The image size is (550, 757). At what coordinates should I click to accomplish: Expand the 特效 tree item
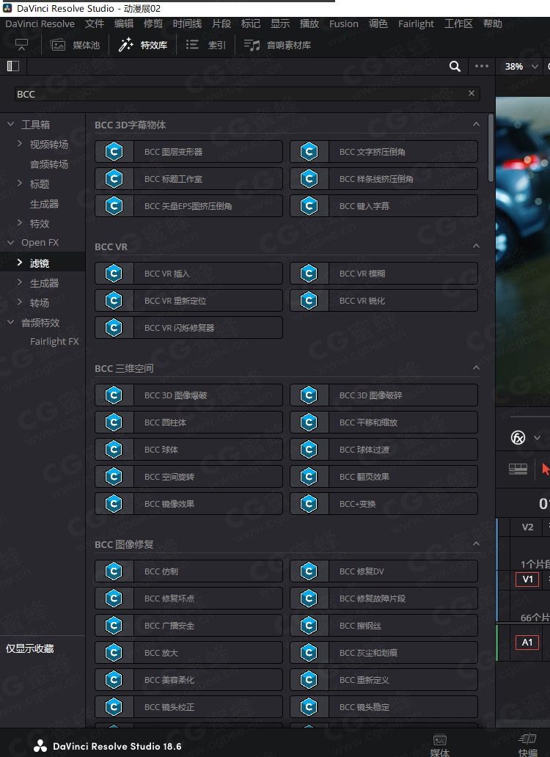click(20, 223)
